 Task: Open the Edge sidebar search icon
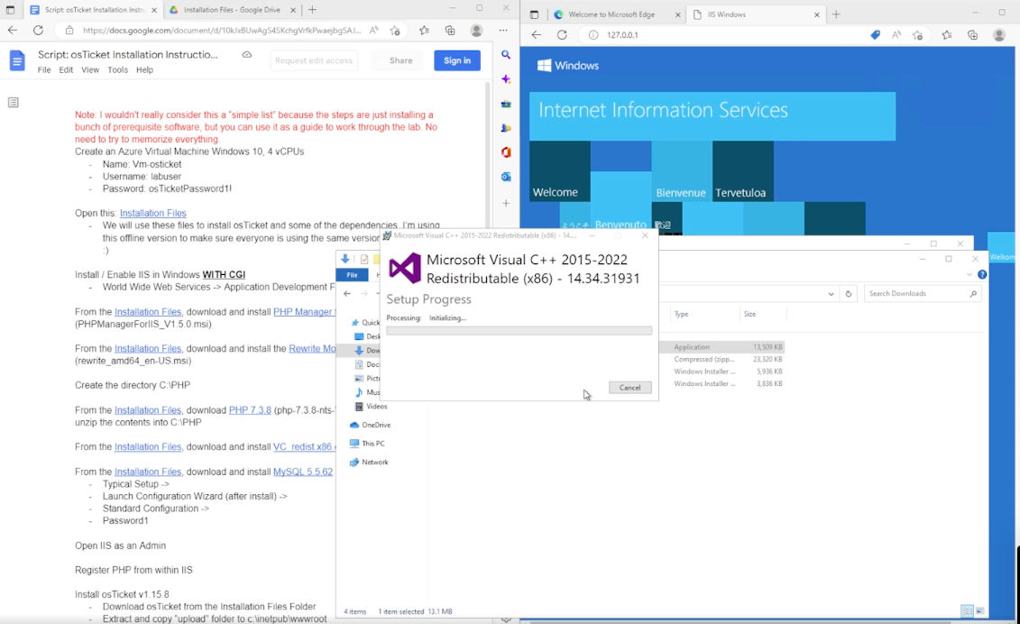coord(506,55)
